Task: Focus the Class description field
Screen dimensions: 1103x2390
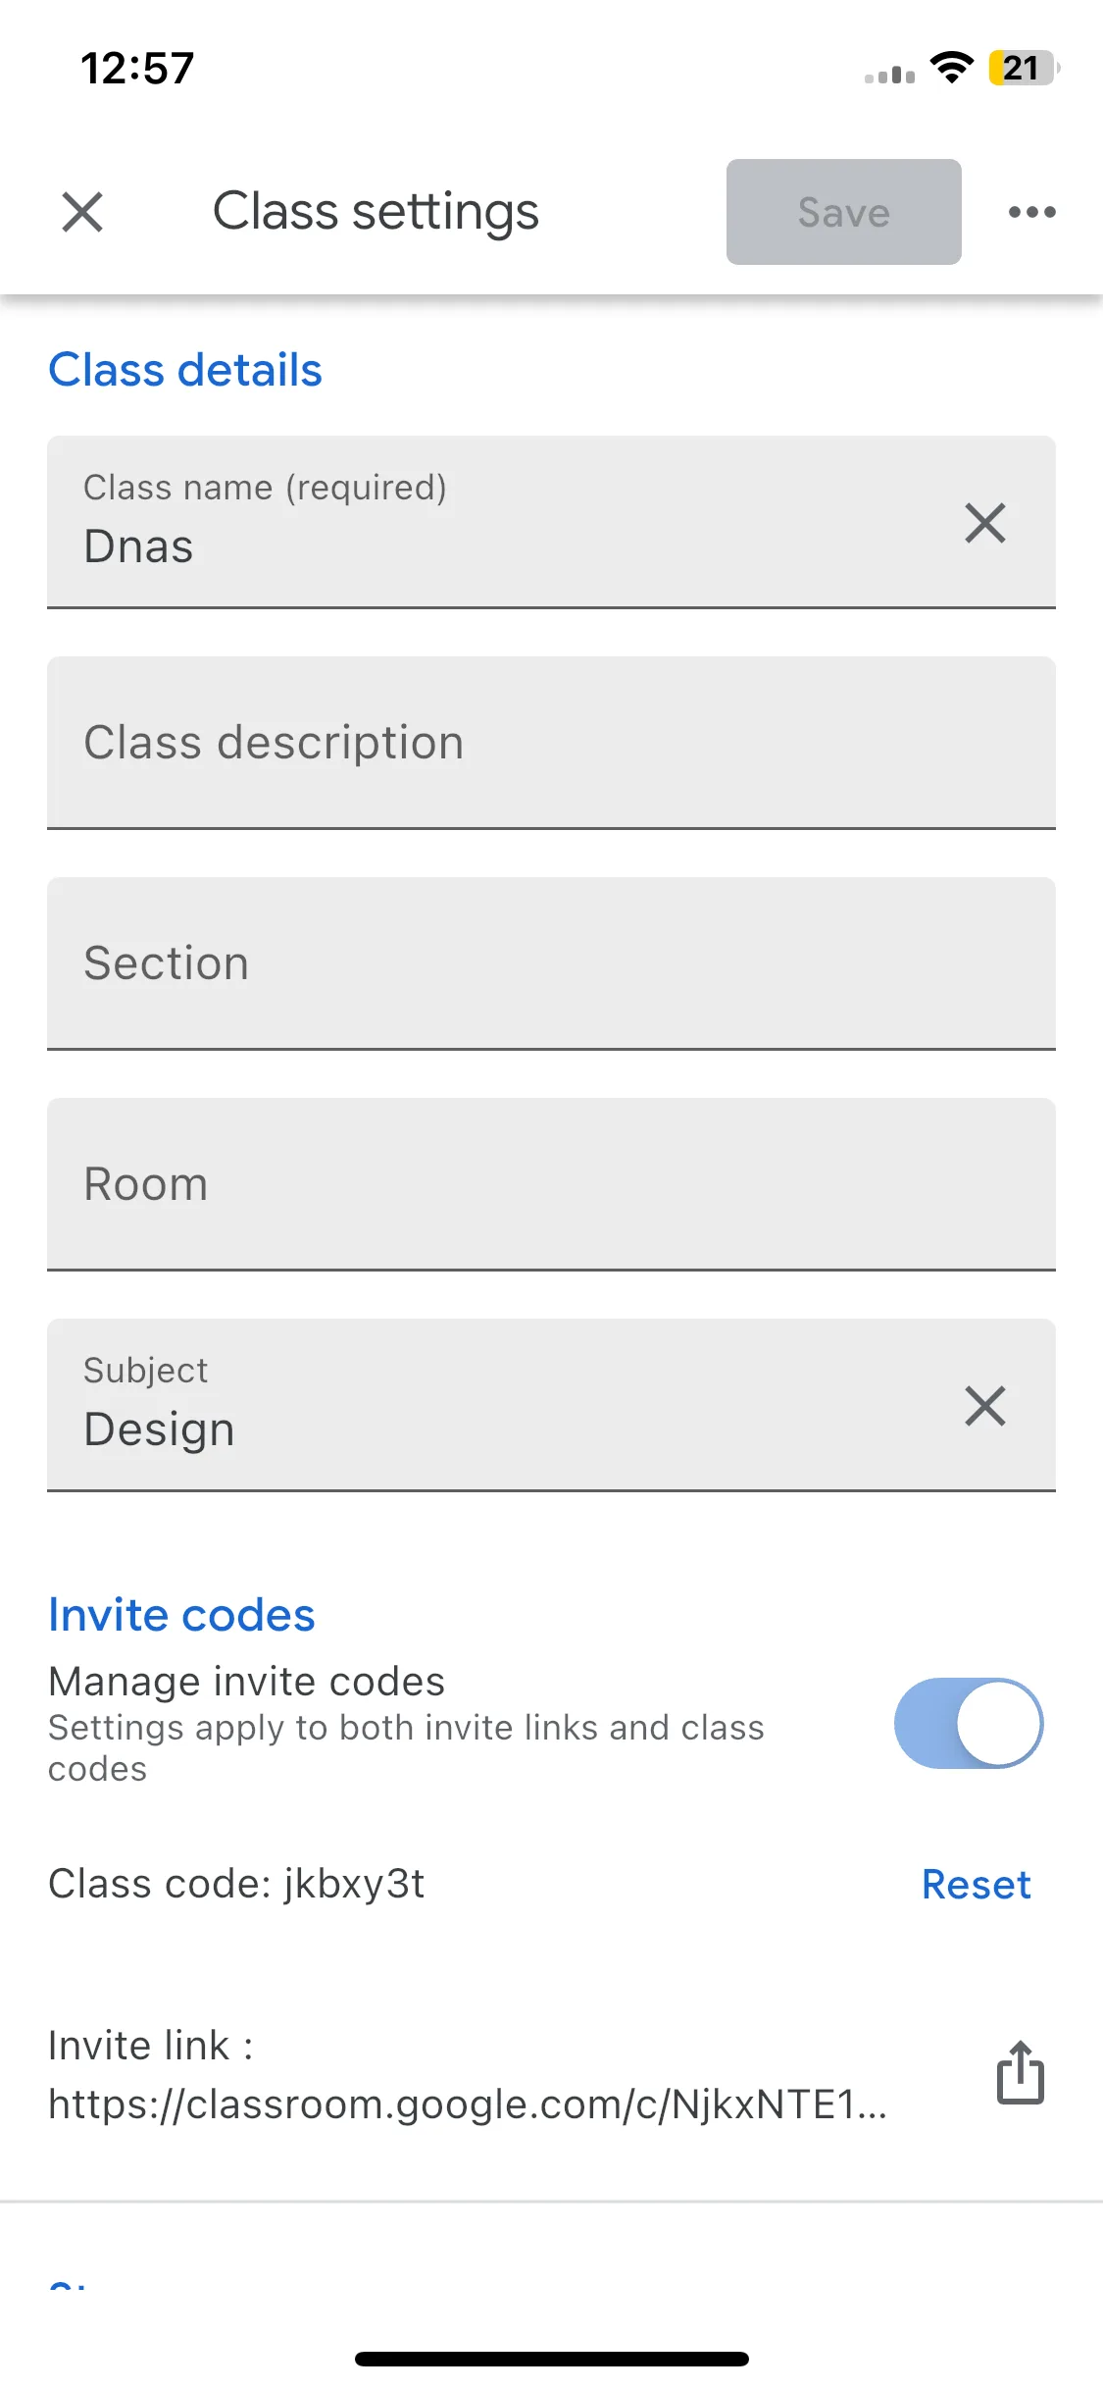Action: tap(551, 743)
